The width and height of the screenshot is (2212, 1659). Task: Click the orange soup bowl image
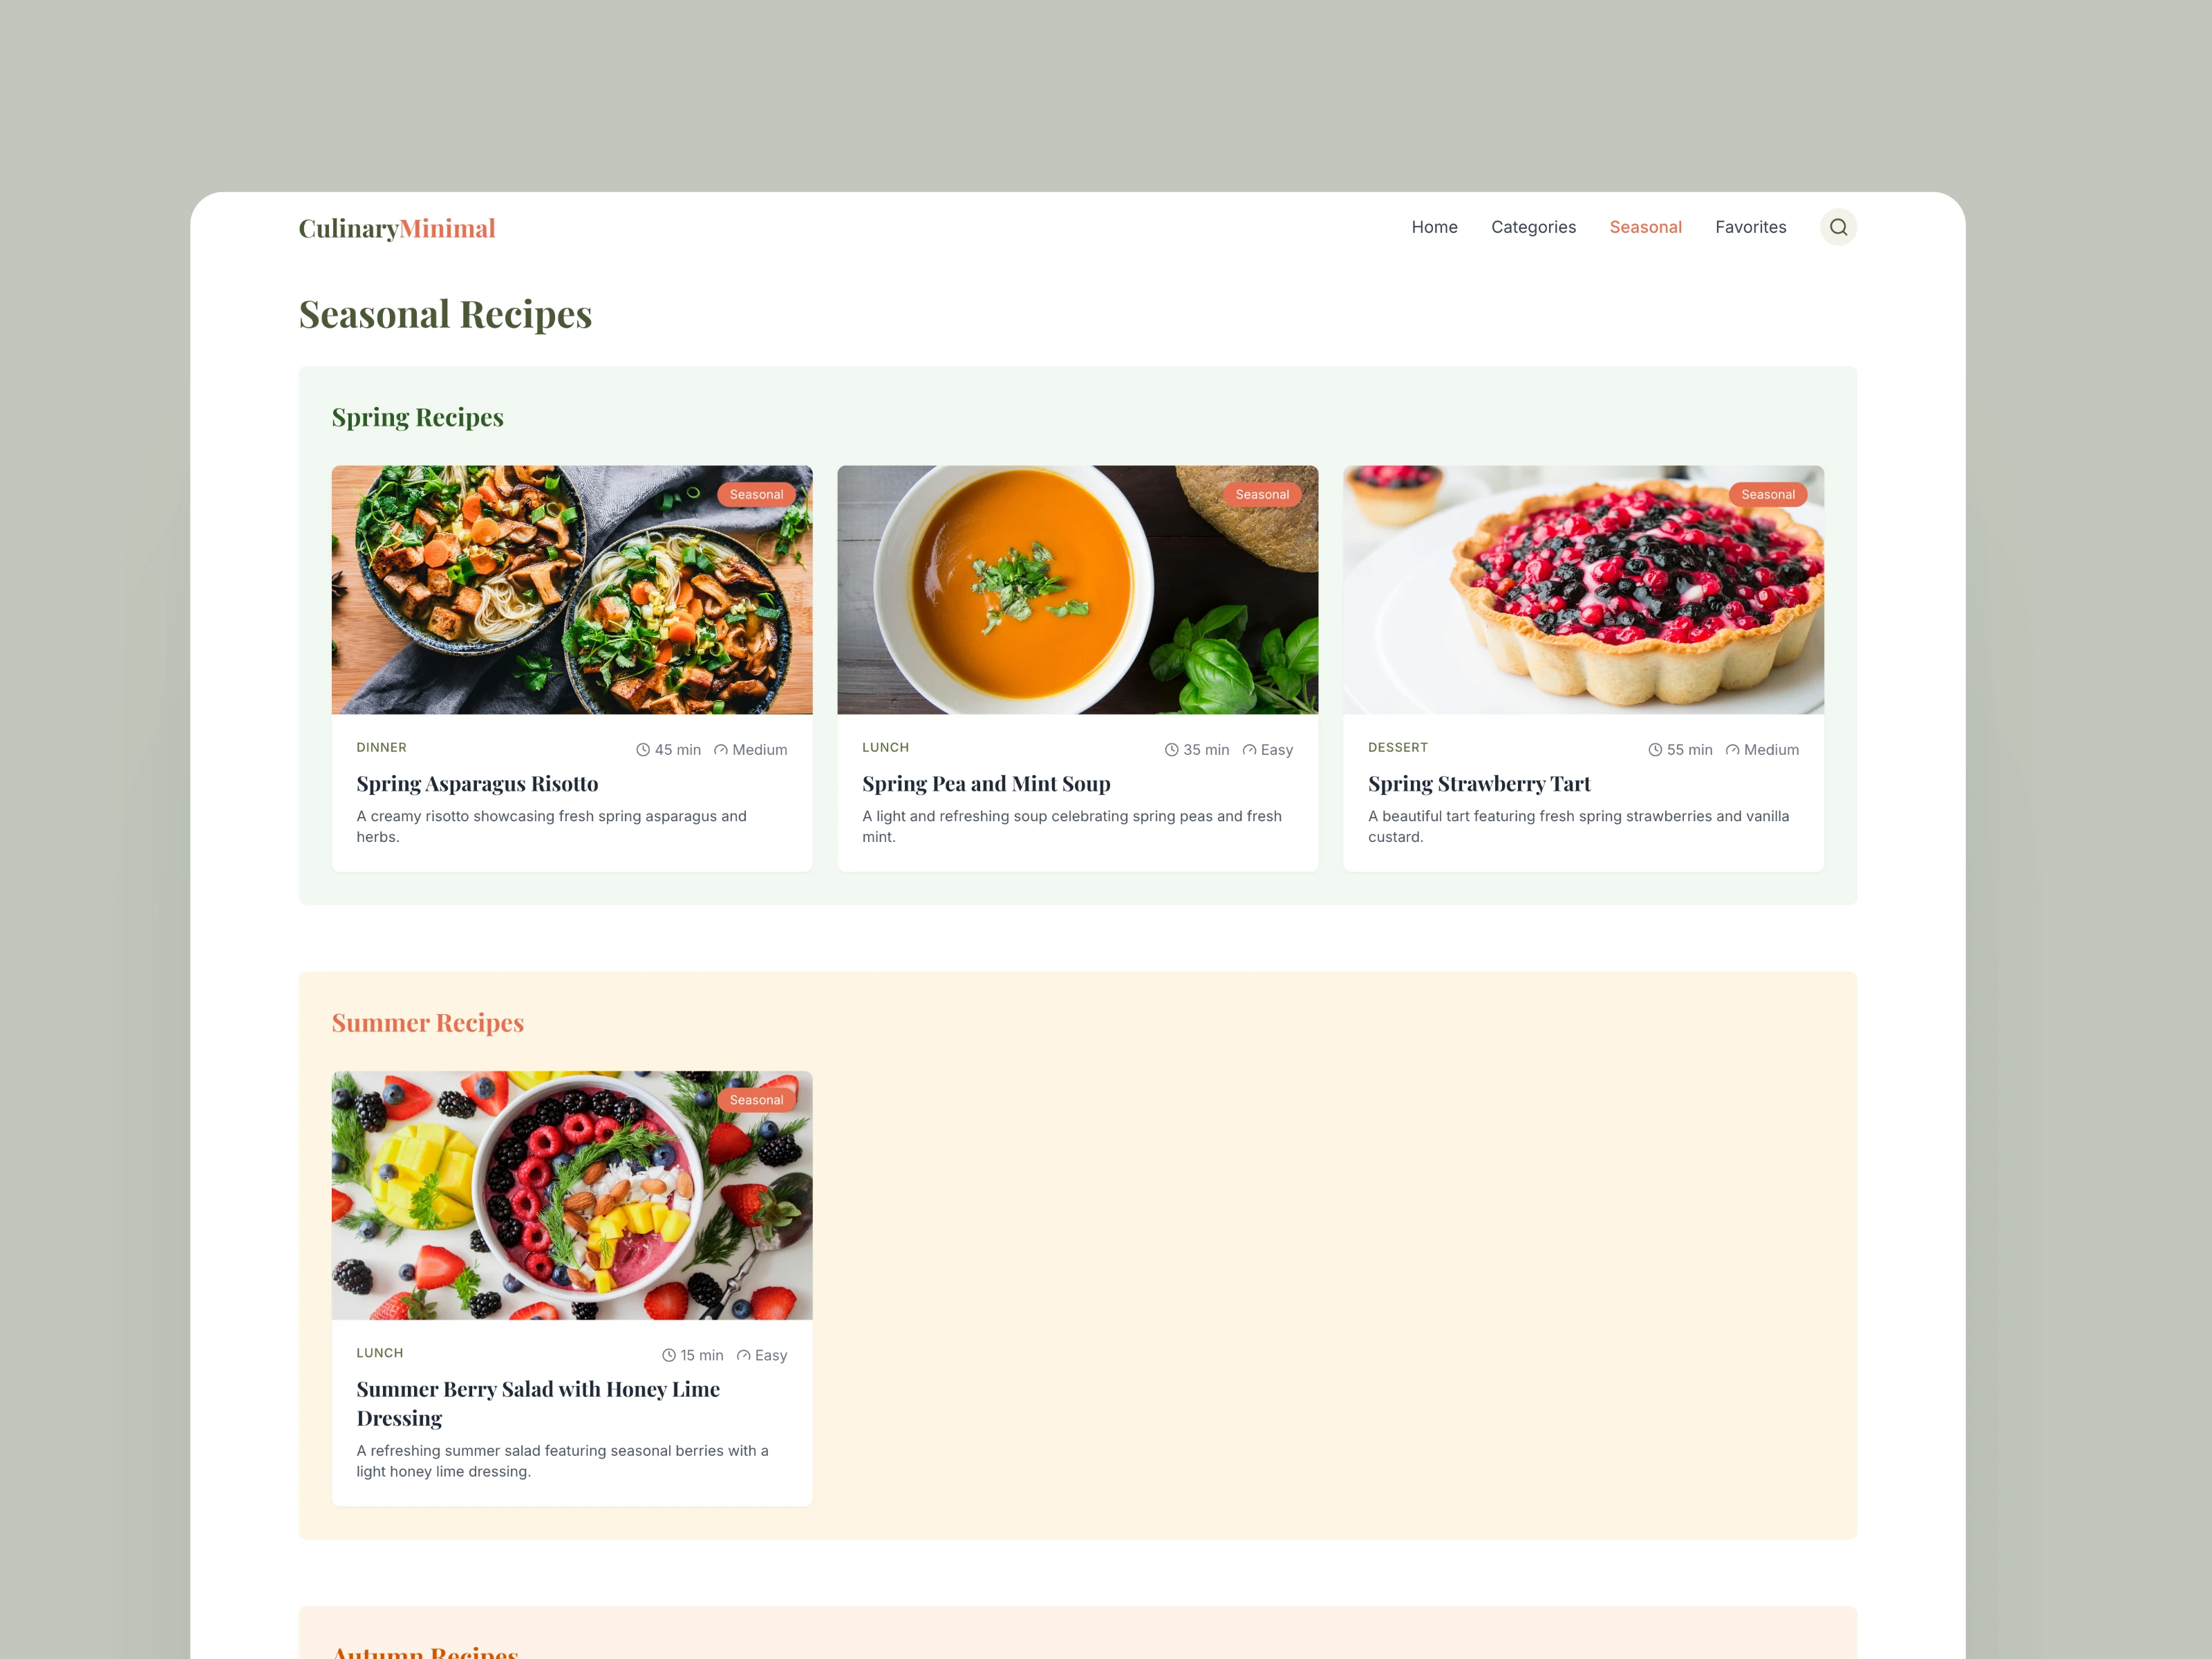click(1077, 589)
